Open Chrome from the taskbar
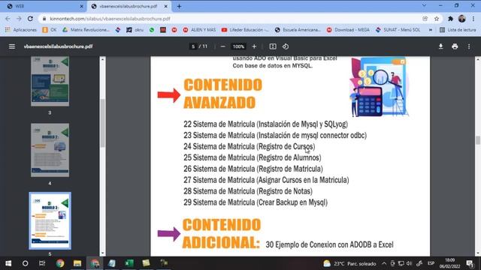 tap(60, 263)
